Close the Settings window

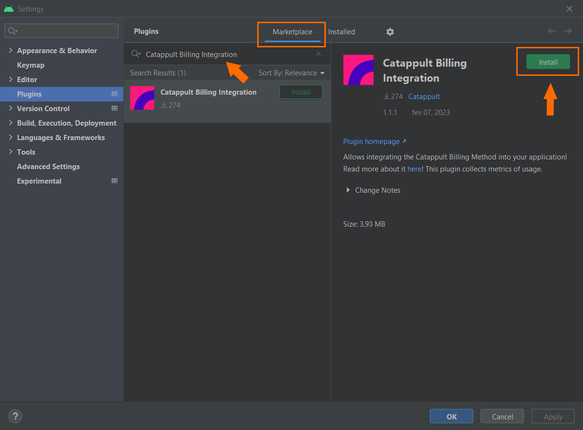click(569, 9)
